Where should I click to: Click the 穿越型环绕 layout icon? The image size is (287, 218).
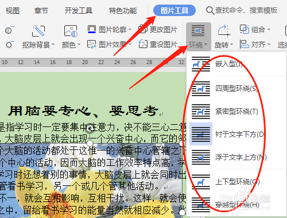click(201, 205)
